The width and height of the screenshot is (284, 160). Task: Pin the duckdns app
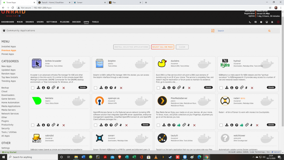tap(183, 88)
